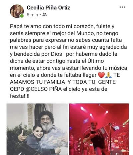
Task: Click the TE AMAMOS TU FAMILIA text line
Action: (37, 82)
